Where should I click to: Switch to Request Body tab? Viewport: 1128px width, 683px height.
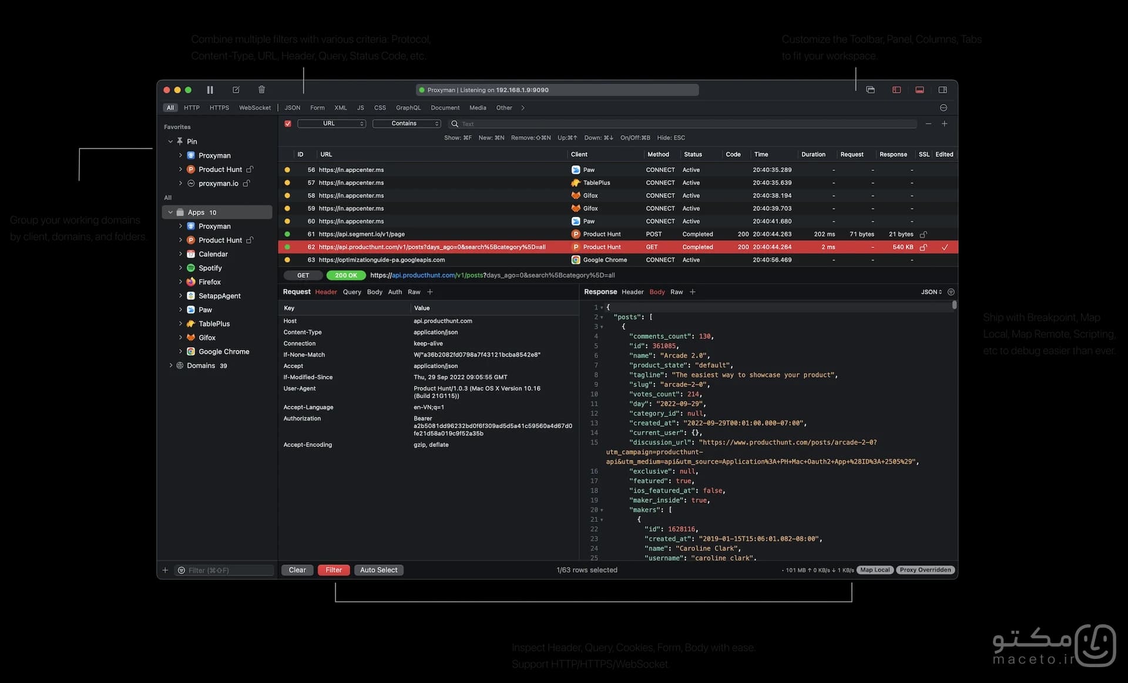coord(375,292)
